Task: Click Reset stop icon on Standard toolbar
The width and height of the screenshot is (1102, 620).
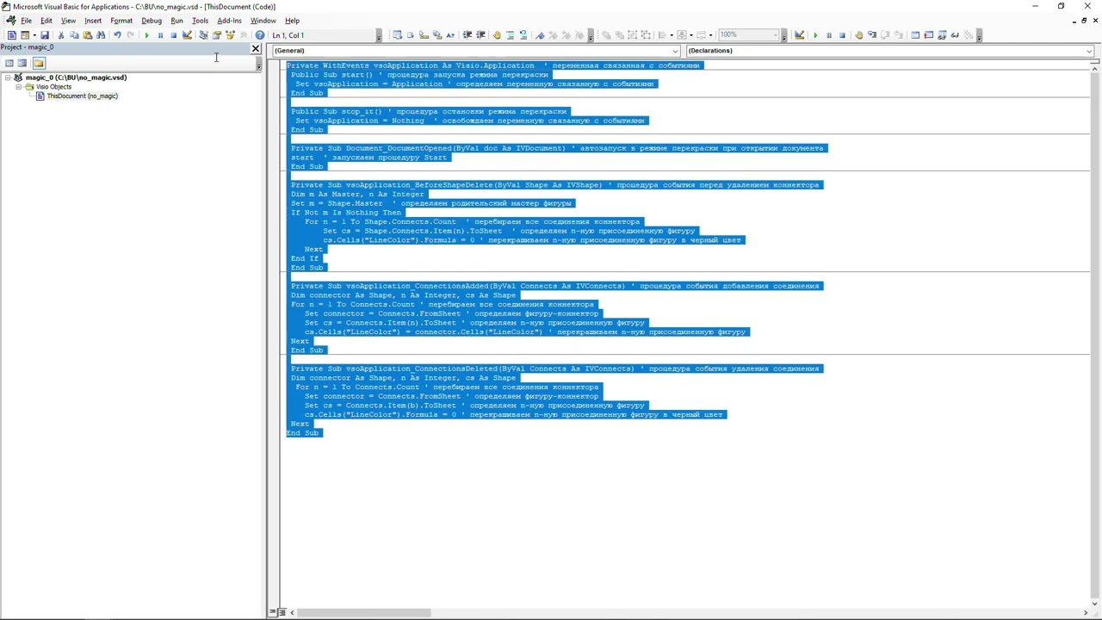Action: 173,35
